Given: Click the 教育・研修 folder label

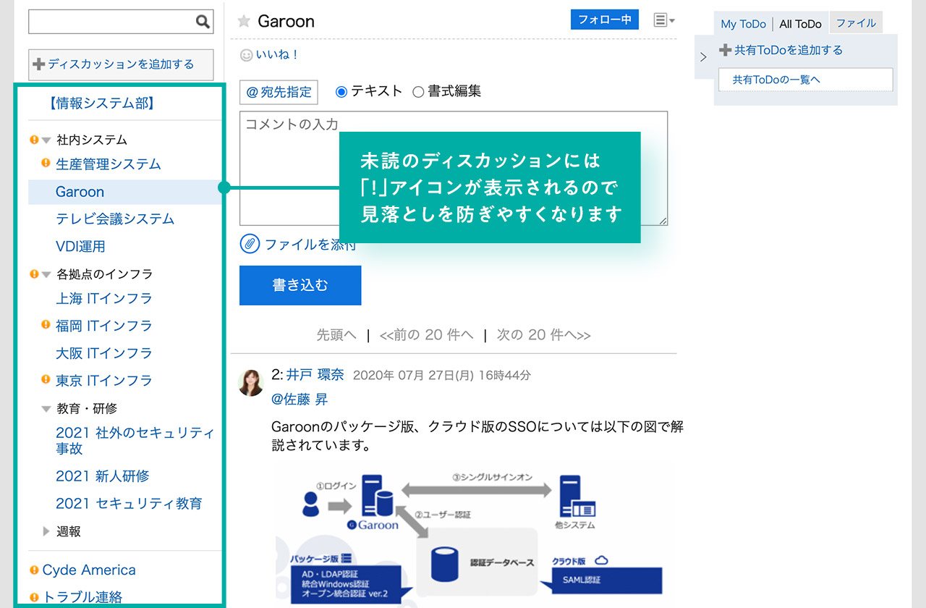Looking at the screenshot, I should (x=87, y=409).
